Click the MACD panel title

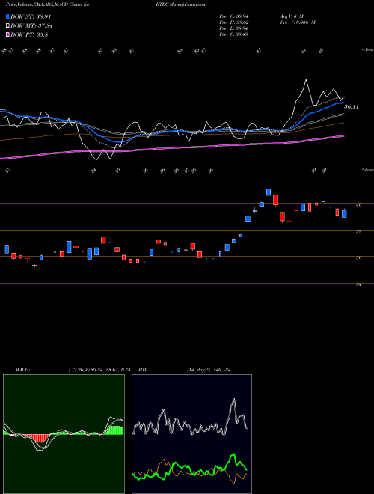tap(22, 370)
